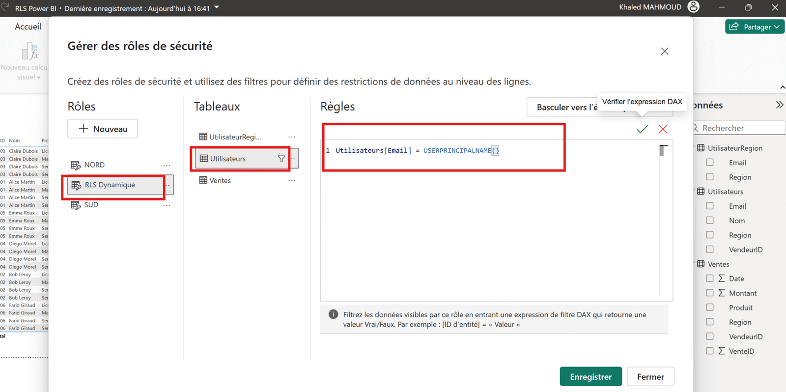The height and width of the screenshot is (392, 786).
Task: Check the Produit field
Action: coord(710,308)
